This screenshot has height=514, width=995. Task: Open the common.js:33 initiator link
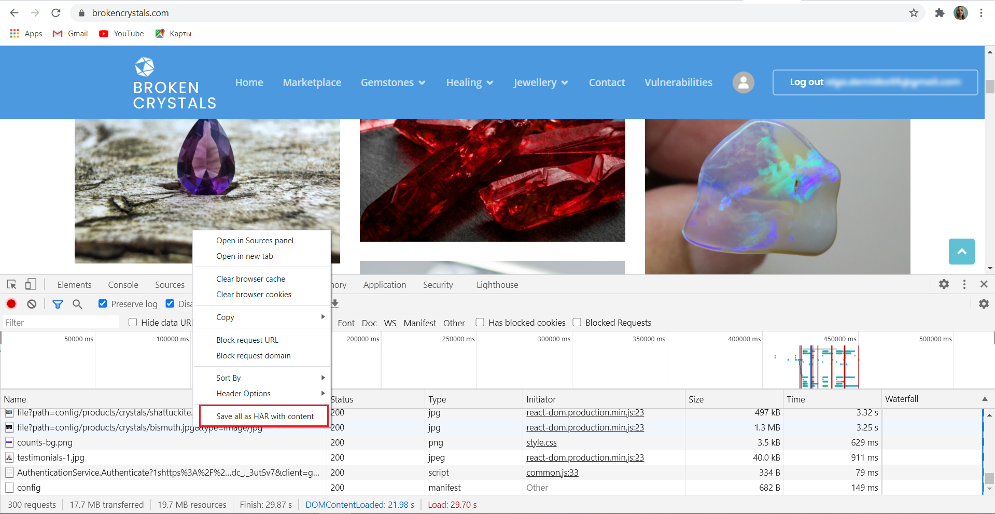[x=552, y=473]
